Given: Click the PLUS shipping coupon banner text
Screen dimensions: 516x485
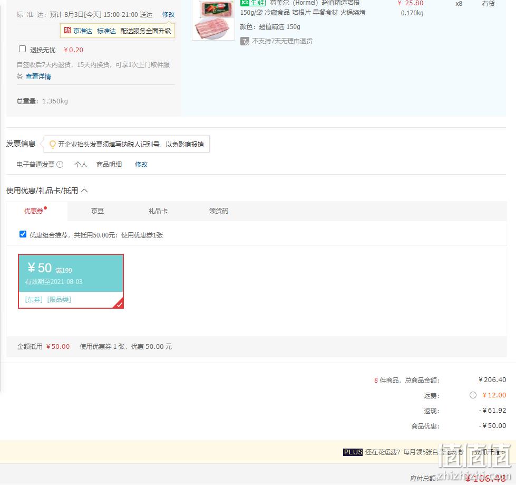Looking at the screenshot, I should tap(414, 452).
